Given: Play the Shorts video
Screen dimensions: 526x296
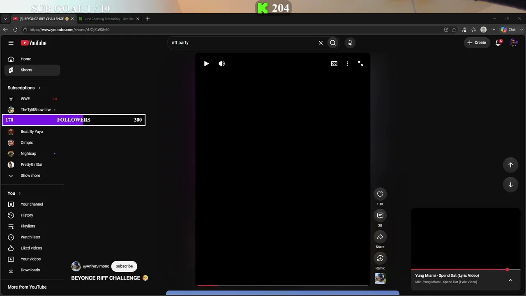Looking at the screenshot, I should point(206,64).
